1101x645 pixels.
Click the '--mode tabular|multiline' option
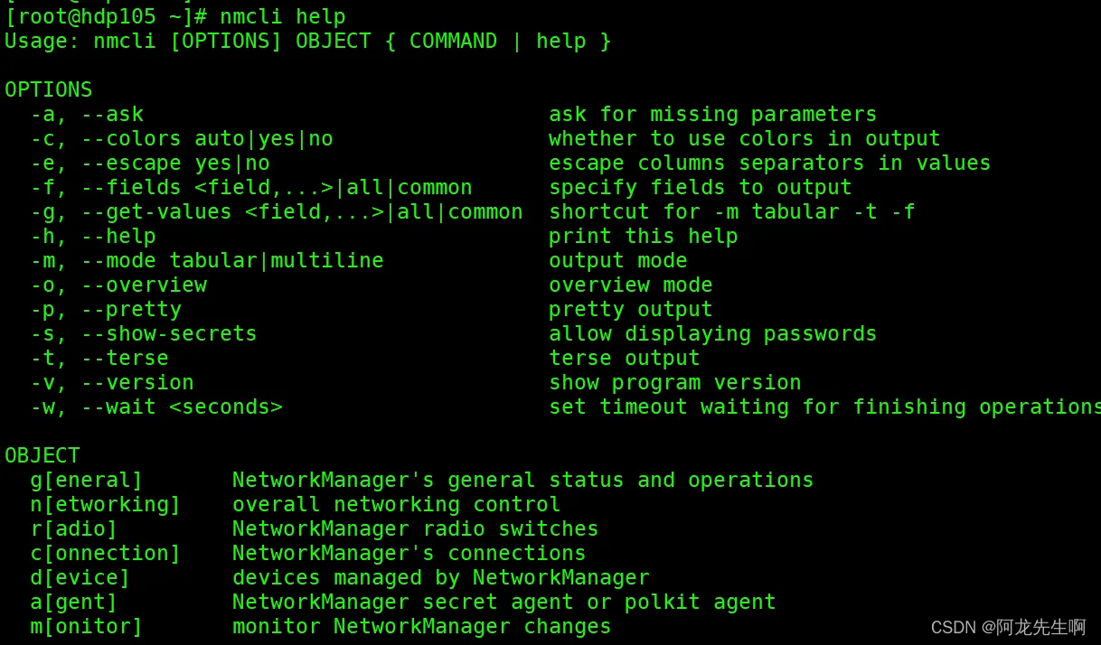232,260
